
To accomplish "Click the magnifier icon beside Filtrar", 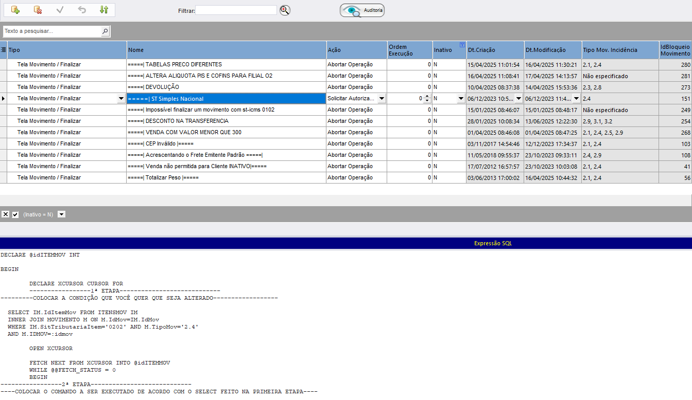I will 285,10.
